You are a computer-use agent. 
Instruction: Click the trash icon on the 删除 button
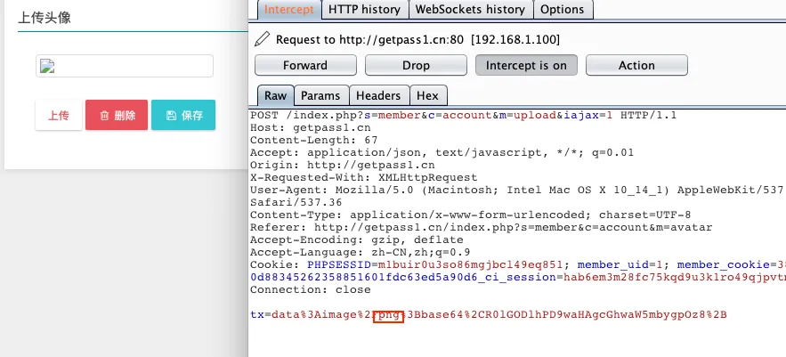tap(104, 116)
